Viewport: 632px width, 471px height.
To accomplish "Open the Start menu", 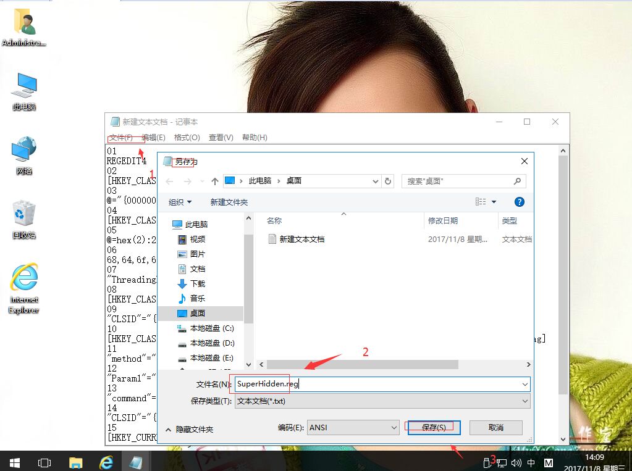I will pos(14,462).
